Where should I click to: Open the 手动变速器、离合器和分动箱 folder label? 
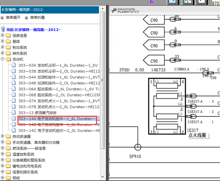point(36,142)
